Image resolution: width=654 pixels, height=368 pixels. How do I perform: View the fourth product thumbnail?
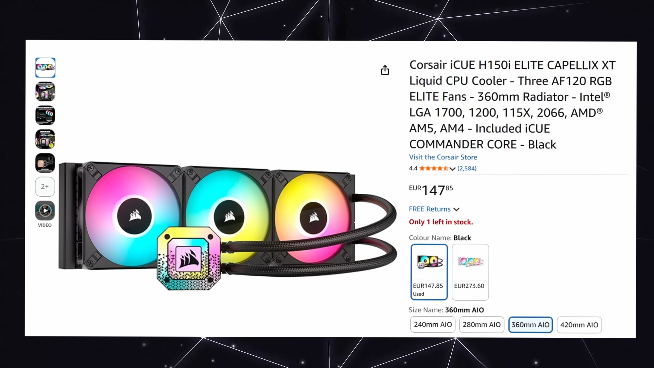click(45, 139)
